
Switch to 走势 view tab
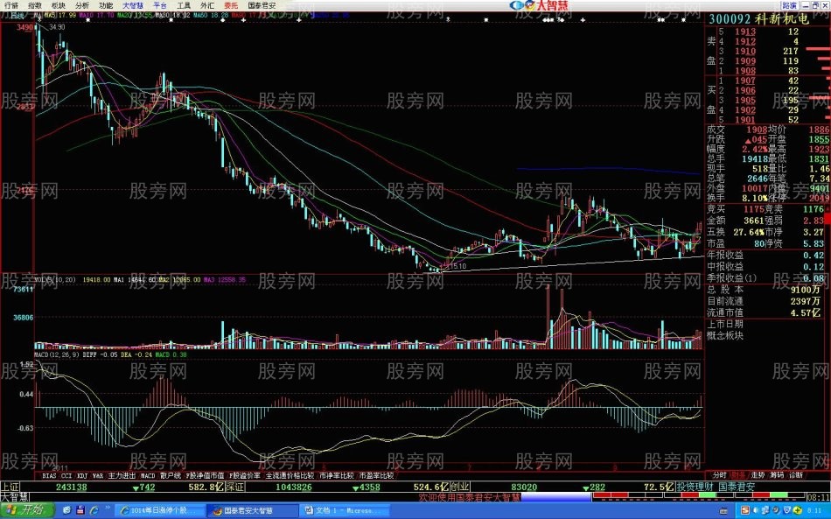(x=758, y=475)
